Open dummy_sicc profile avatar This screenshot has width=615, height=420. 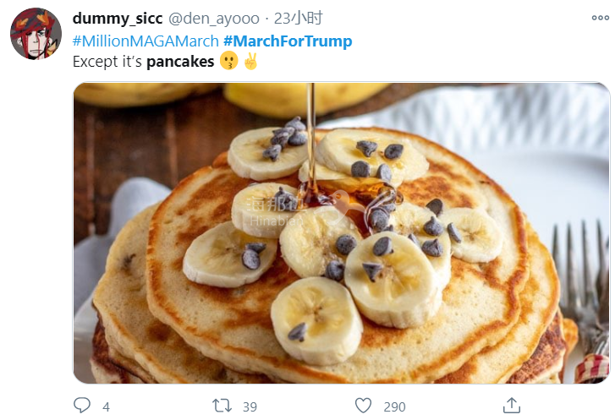[x=36, y=34]
